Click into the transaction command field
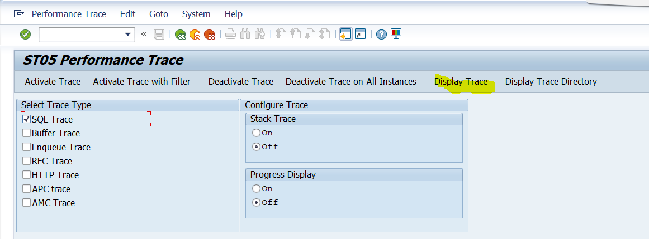 pos(80,35)
